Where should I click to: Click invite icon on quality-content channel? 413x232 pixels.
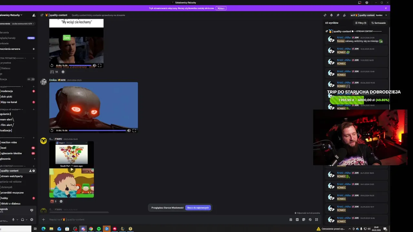point(30,171)
